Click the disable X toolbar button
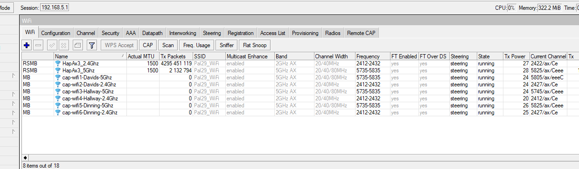579x169 pixels. click(64, 45)
